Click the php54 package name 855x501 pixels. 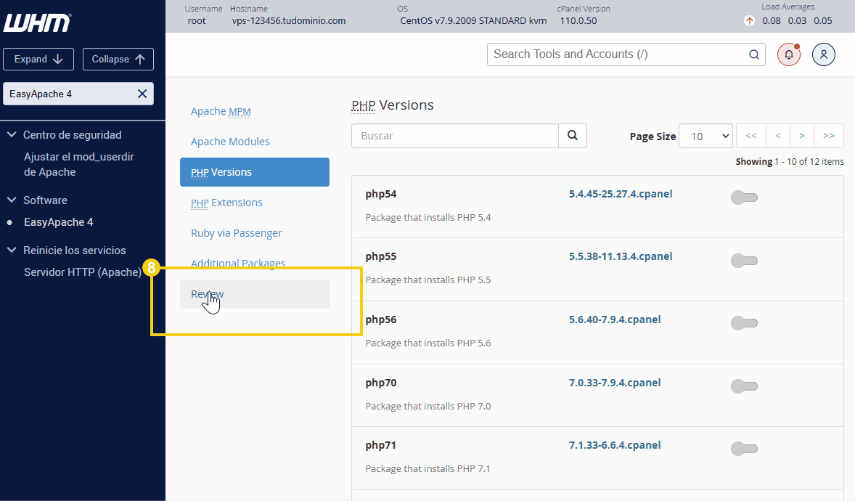(380, 194)
